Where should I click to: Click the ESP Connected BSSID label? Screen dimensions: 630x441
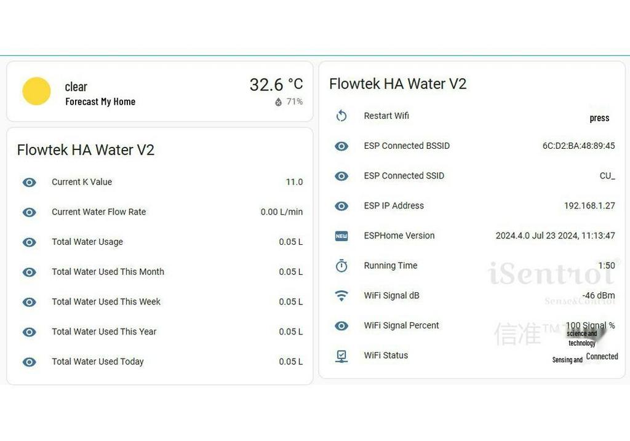click(407, 146)
